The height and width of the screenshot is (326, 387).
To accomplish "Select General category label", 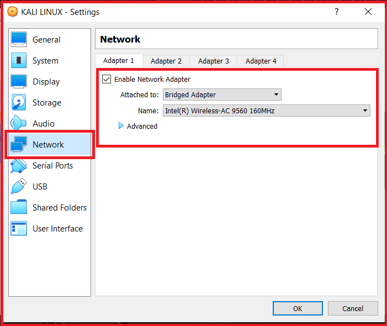I will pos(46,40).
